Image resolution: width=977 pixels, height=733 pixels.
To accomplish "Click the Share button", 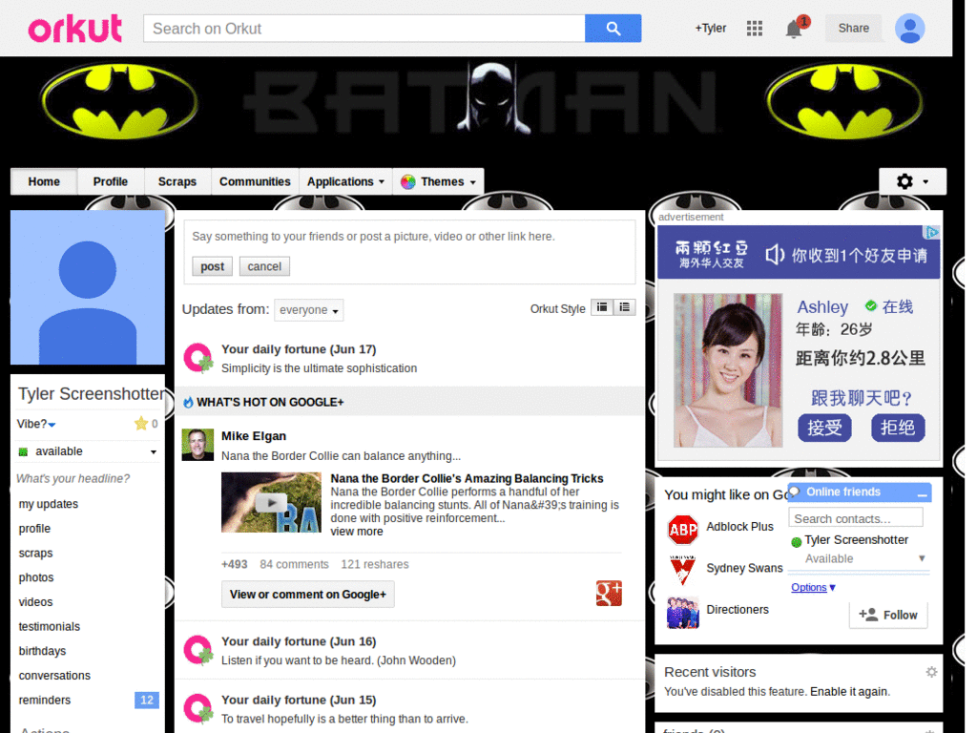I will tap(854, 28).
